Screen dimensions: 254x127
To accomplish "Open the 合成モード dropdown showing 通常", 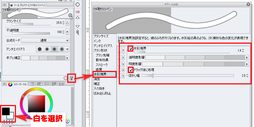I will 45,40.
